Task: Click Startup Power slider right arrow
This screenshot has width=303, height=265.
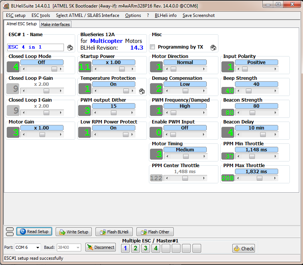Action: click(x=133, y=69)
